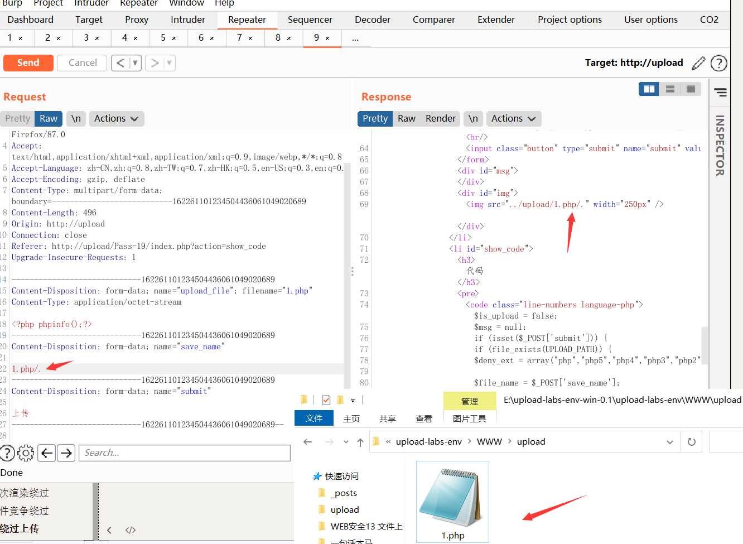Go to next search match arrow
The image size is (743, 544).
pos(66,453)
